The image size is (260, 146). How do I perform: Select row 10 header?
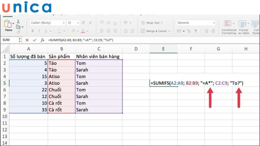coord(5,116)
